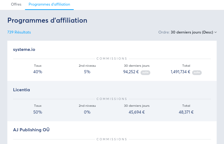Image resolution: width=224 pixels, height=144 pixels.
Task: Click the 739 Résultats link
Action: point(19,32)
